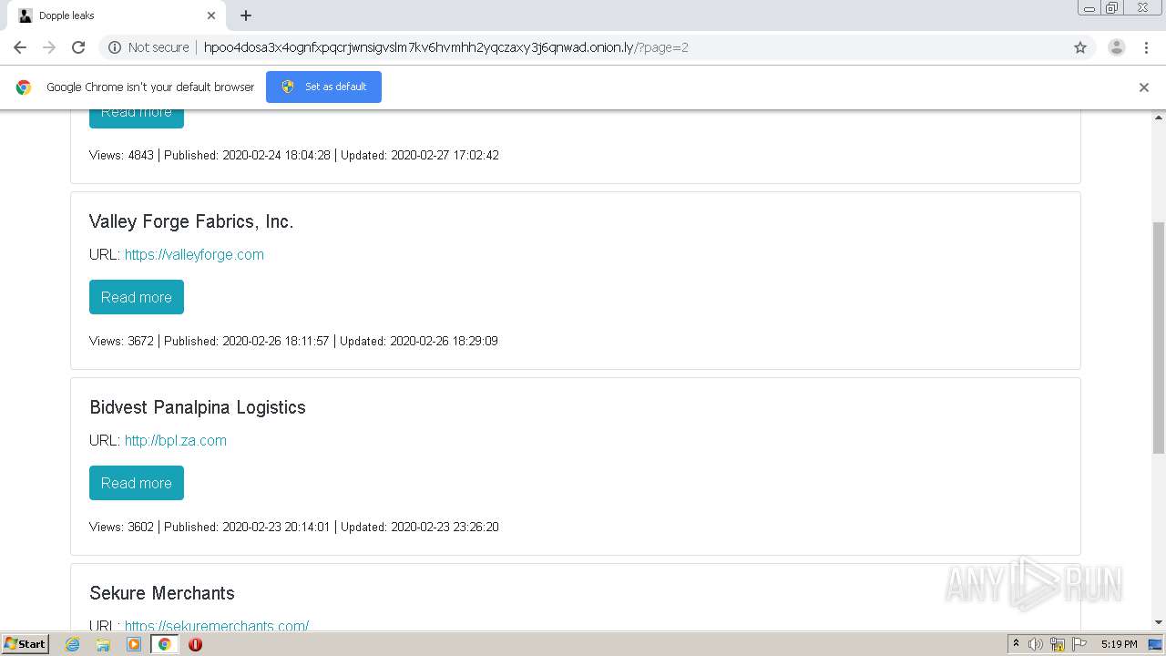
Task: Reload the current page
Action: pos(78,47)
